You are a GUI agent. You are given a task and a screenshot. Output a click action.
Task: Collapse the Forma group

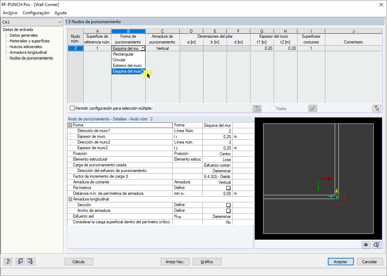tap(70, 125)
